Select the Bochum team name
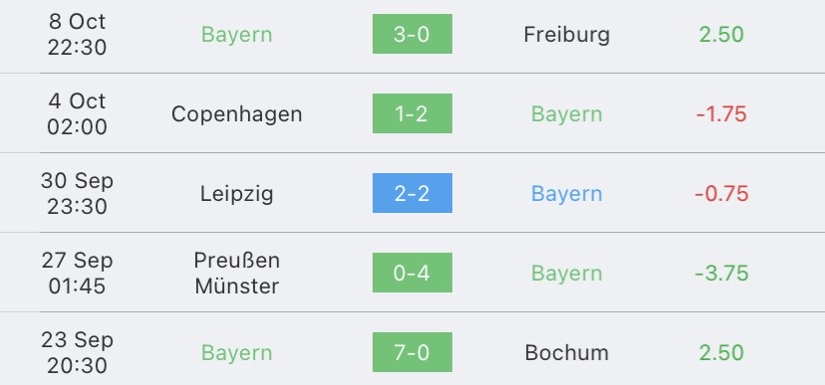Screen dimensions: 825x385 tap(567, 352)
